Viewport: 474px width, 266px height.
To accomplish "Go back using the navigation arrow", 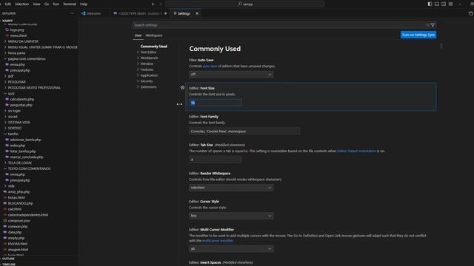I will (x=153, y=4).
